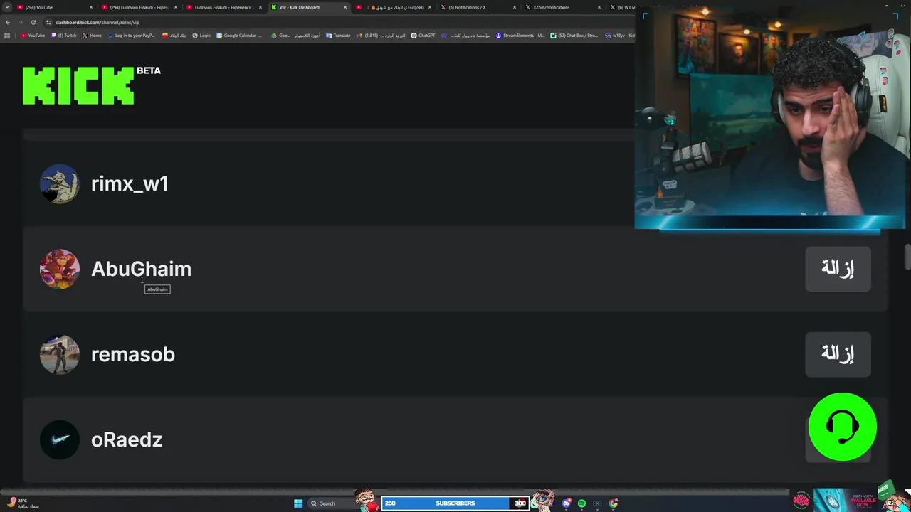Click the oRaedz username

tap(127, 439)
